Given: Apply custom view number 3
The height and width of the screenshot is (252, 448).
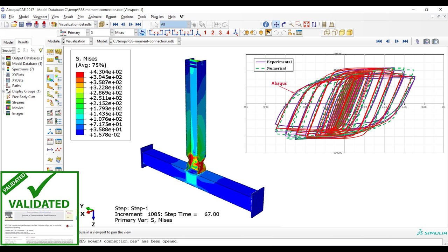Looking at the screenshot, I should click(x=220, y=33).
